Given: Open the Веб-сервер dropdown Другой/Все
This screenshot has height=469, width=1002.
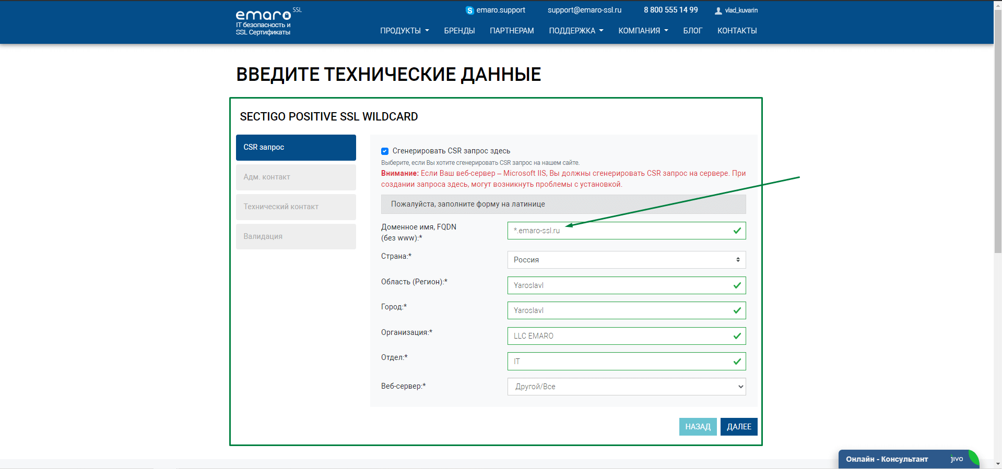Looking at the screenshot, I should point(627,387).
